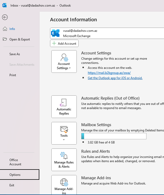Click the '3.82 GB free of 4 GB' text
The image size is (164, 195).
coord(101,142)
